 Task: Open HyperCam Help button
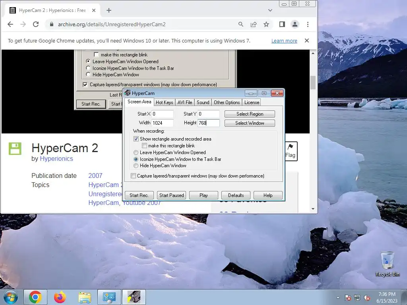pyautogui.click(x=268, y=195)
